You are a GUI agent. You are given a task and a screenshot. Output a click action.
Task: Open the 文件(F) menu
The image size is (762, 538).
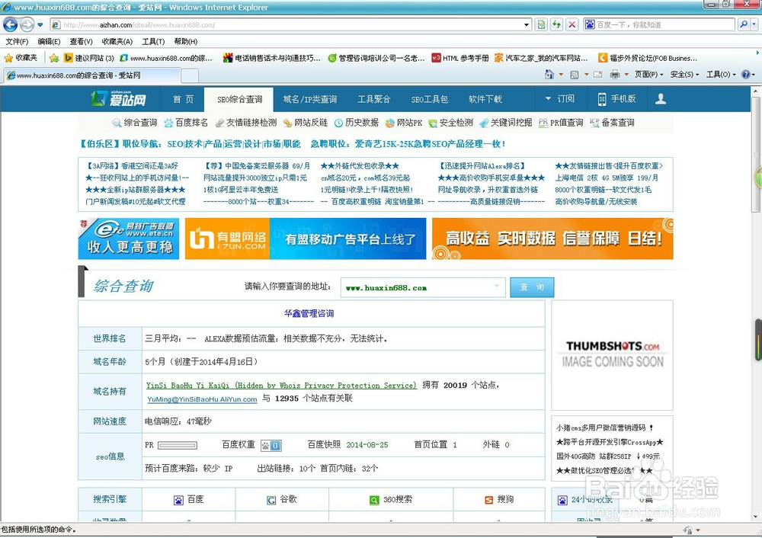(16, 42)
